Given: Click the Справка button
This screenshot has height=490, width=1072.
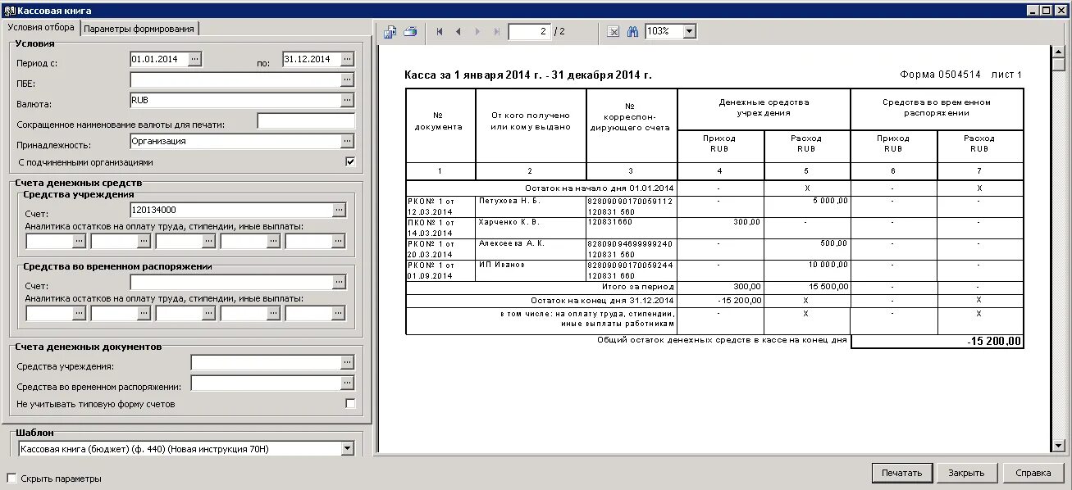Looking at the screenshot, I should tap(1033, 473).
